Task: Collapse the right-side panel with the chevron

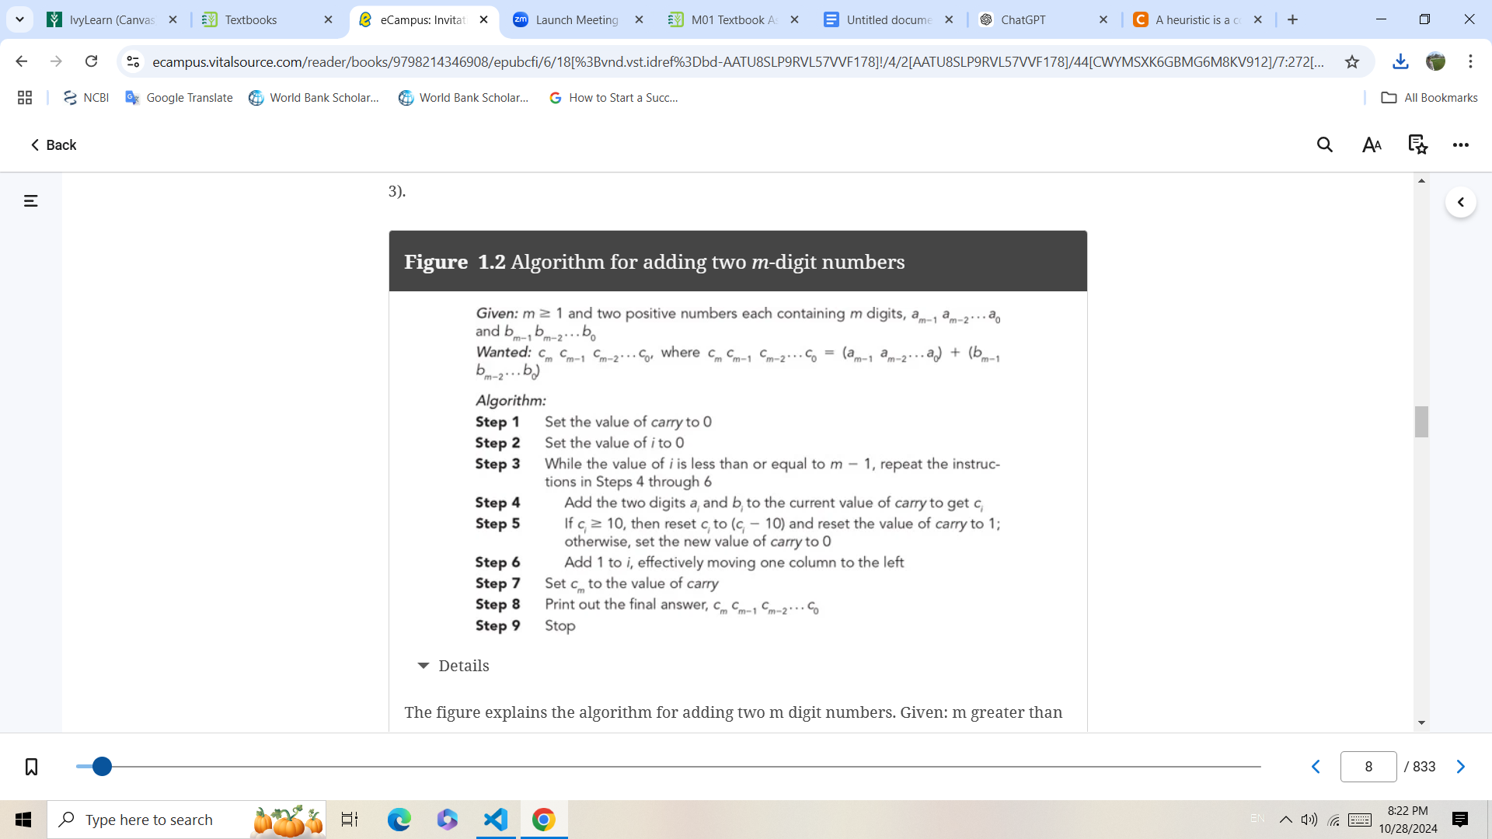Action: click(1462, 202)
